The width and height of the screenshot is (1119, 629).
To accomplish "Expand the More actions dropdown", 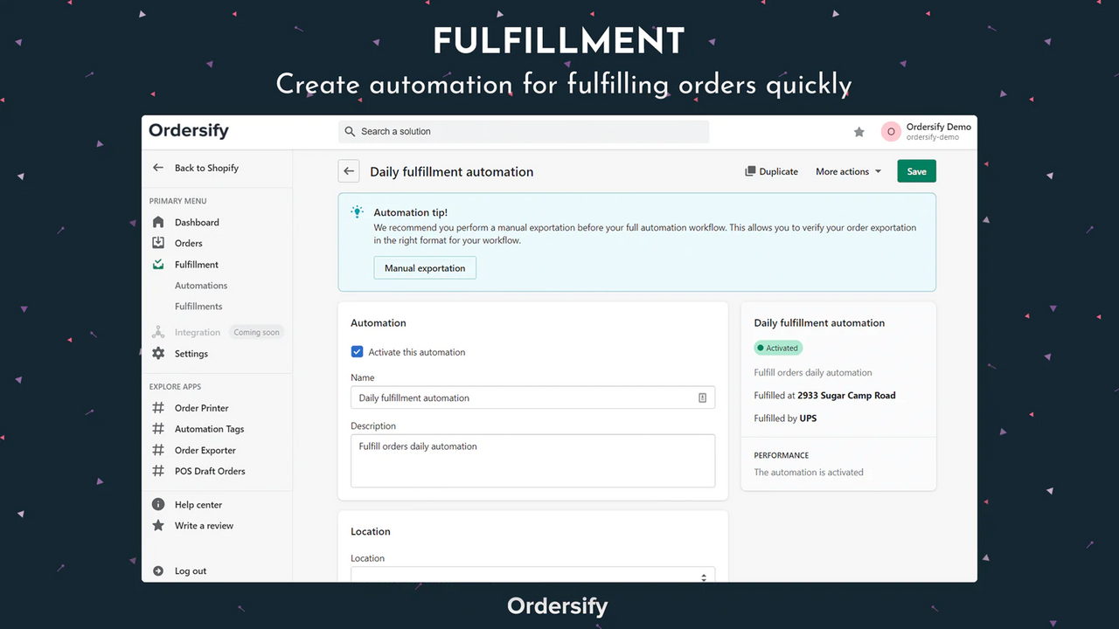I will click(848, 171).
